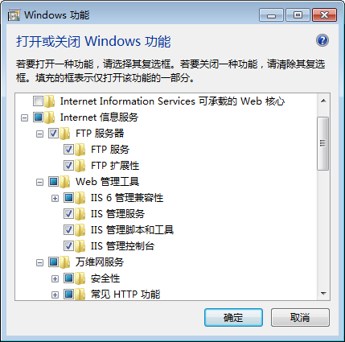
Task: Click folder icon beside Web 管理工具
Action: coord(64,182)
